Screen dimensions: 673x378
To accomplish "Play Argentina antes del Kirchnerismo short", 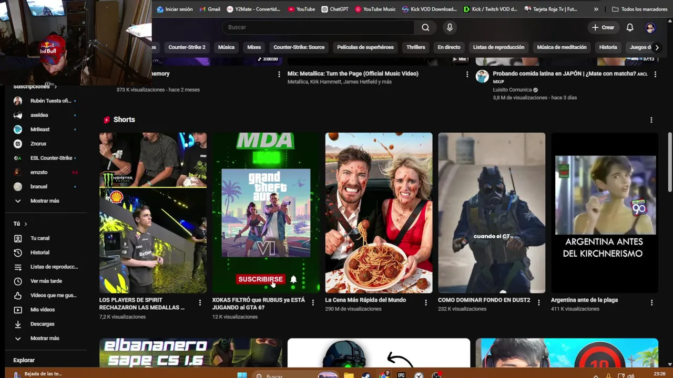I will (x=605, y=213).
